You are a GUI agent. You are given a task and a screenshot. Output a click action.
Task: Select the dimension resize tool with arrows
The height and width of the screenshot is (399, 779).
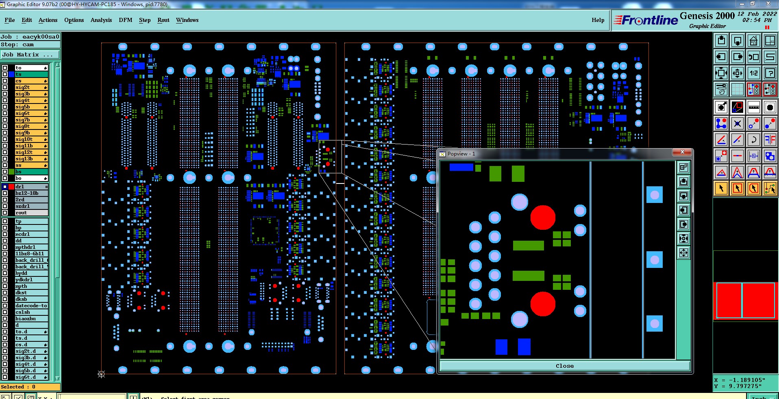[x=754, y=156]
